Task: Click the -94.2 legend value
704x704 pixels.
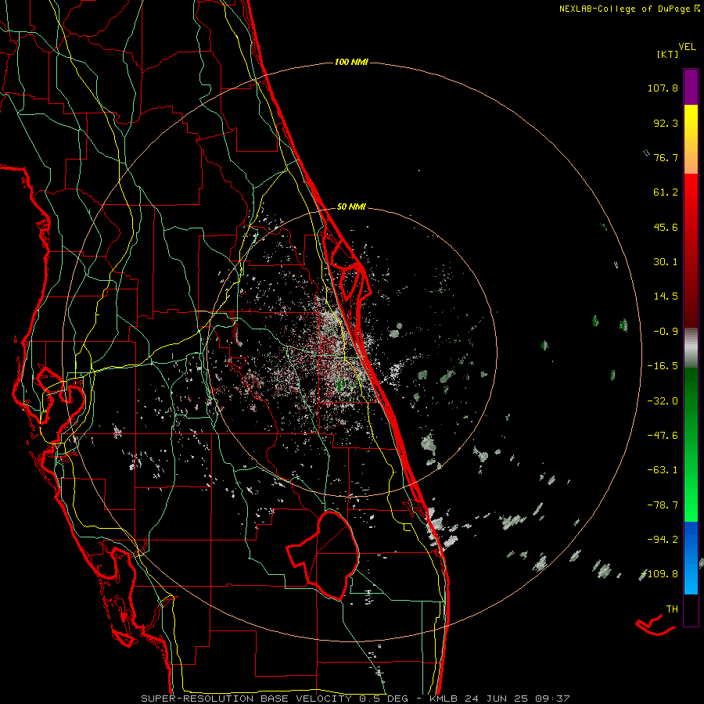Action: coord(663,540)
